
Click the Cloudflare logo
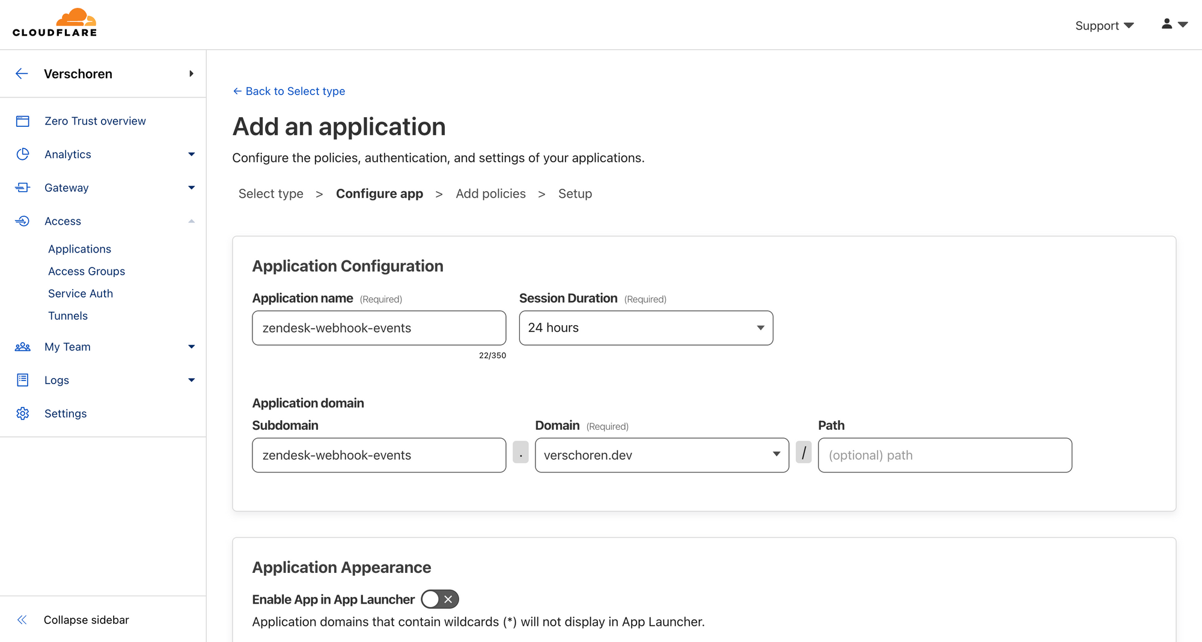[55, 23]
